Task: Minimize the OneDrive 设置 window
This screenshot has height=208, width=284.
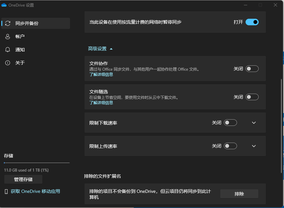Action: coord(246,5)
